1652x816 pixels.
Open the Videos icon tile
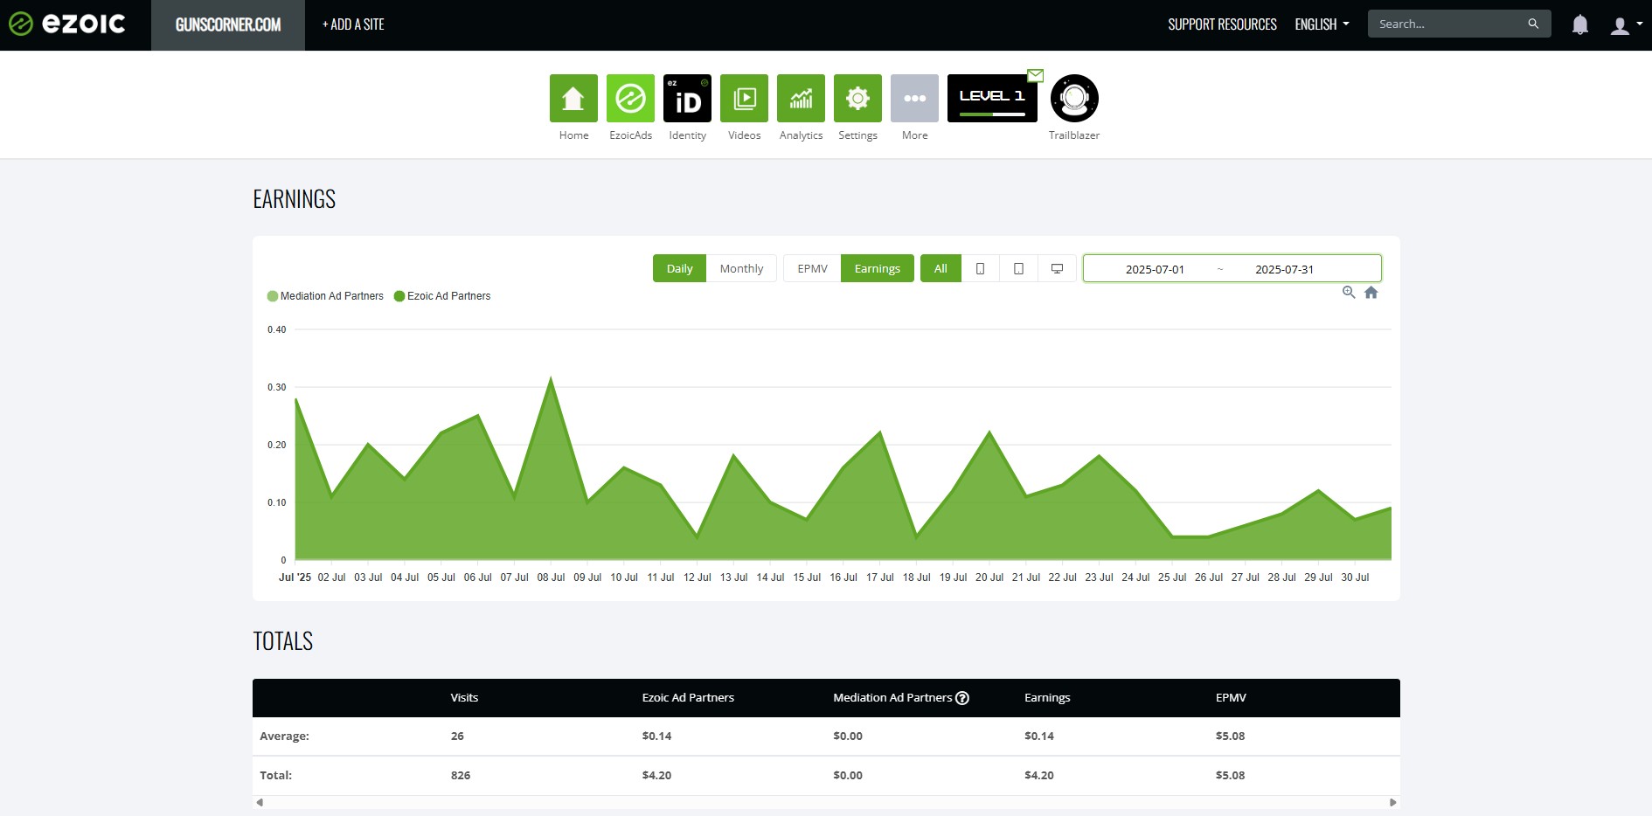(x=744, y=98)
